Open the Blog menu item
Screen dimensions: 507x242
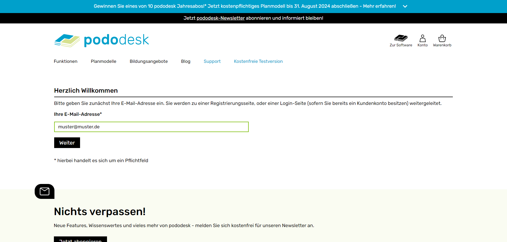[x=186, y=61]
